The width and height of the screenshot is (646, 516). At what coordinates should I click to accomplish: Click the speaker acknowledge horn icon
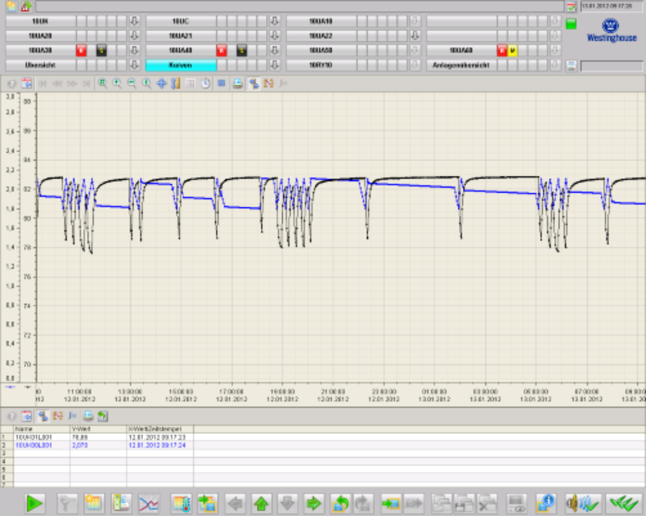pyautogui.click(x=582, y=503)
